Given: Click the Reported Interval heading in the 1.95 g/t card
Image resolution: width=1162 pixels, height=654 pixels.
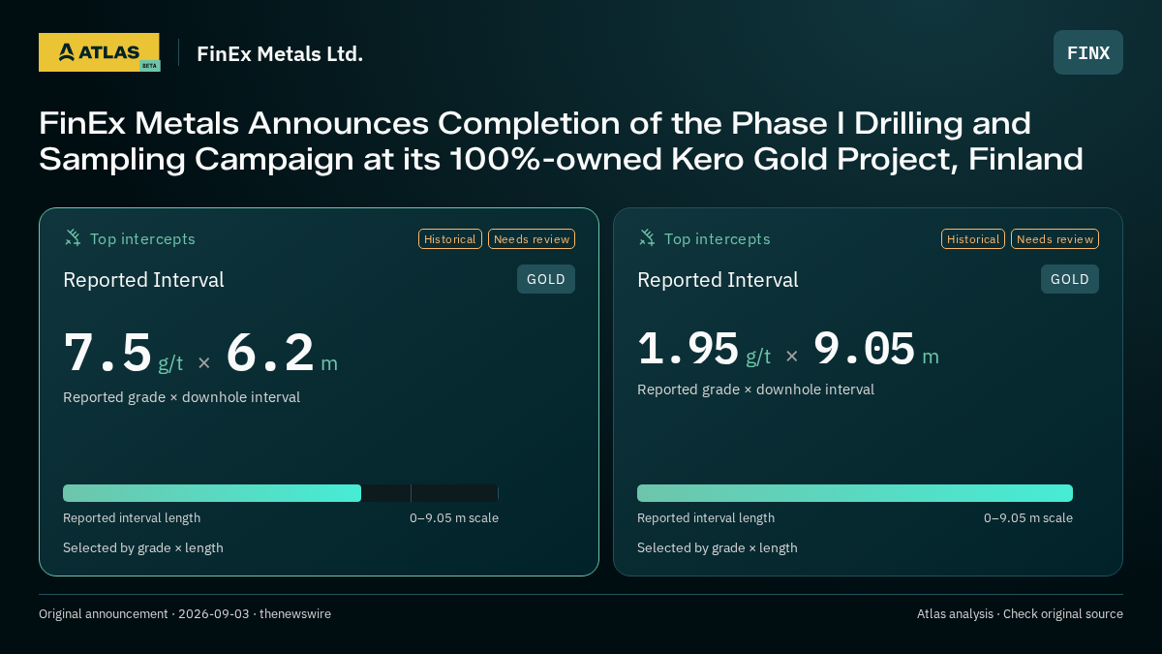Looking at the screenshot, I should [x=718, y=280].
